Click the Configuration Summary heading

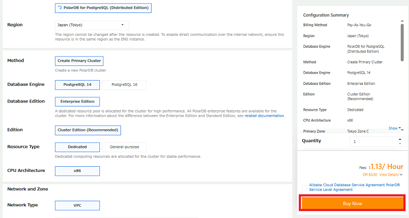tap(326, 15)
